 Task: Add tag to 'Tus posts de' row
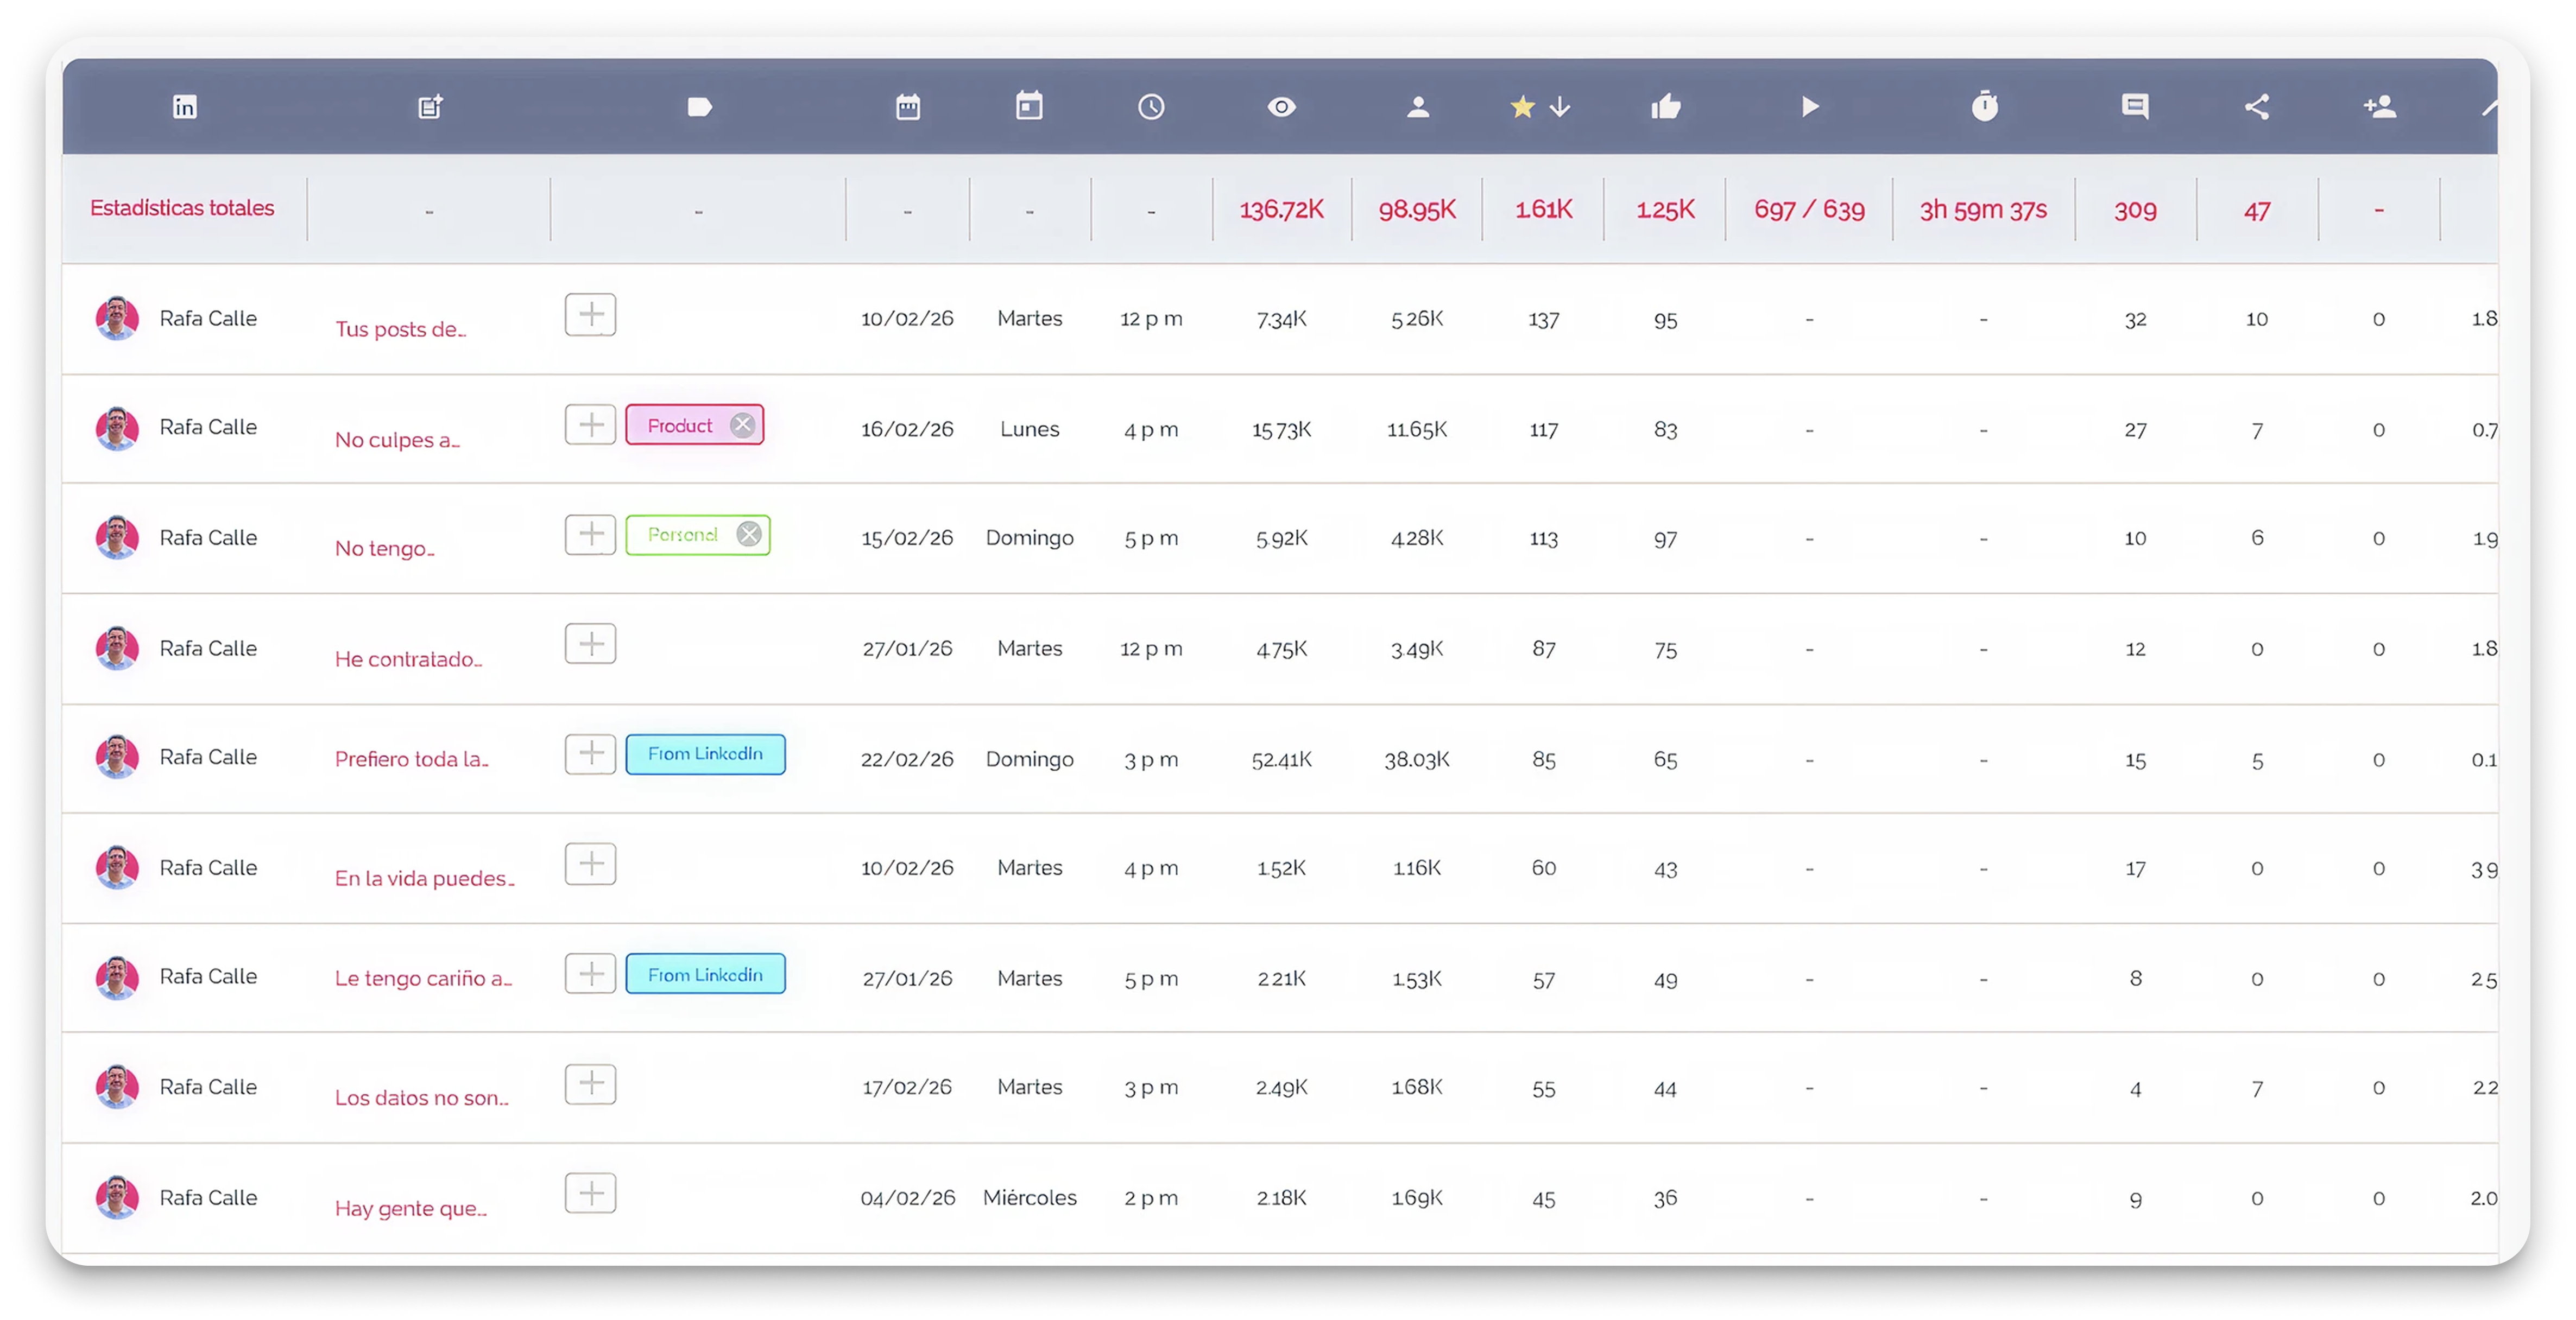point(590,316)
